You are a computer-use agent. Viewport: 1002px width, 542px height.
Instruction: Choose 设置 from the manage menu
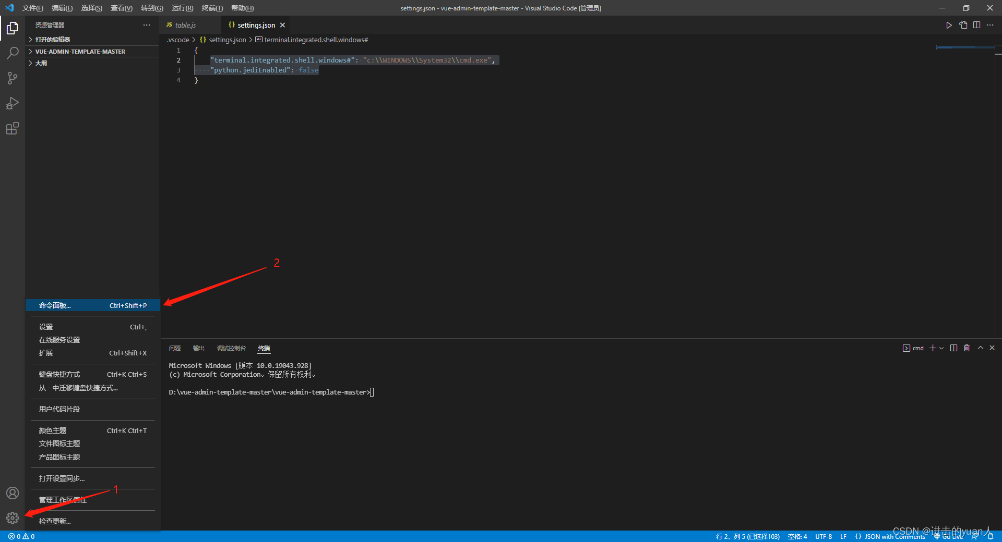[93, 327]
